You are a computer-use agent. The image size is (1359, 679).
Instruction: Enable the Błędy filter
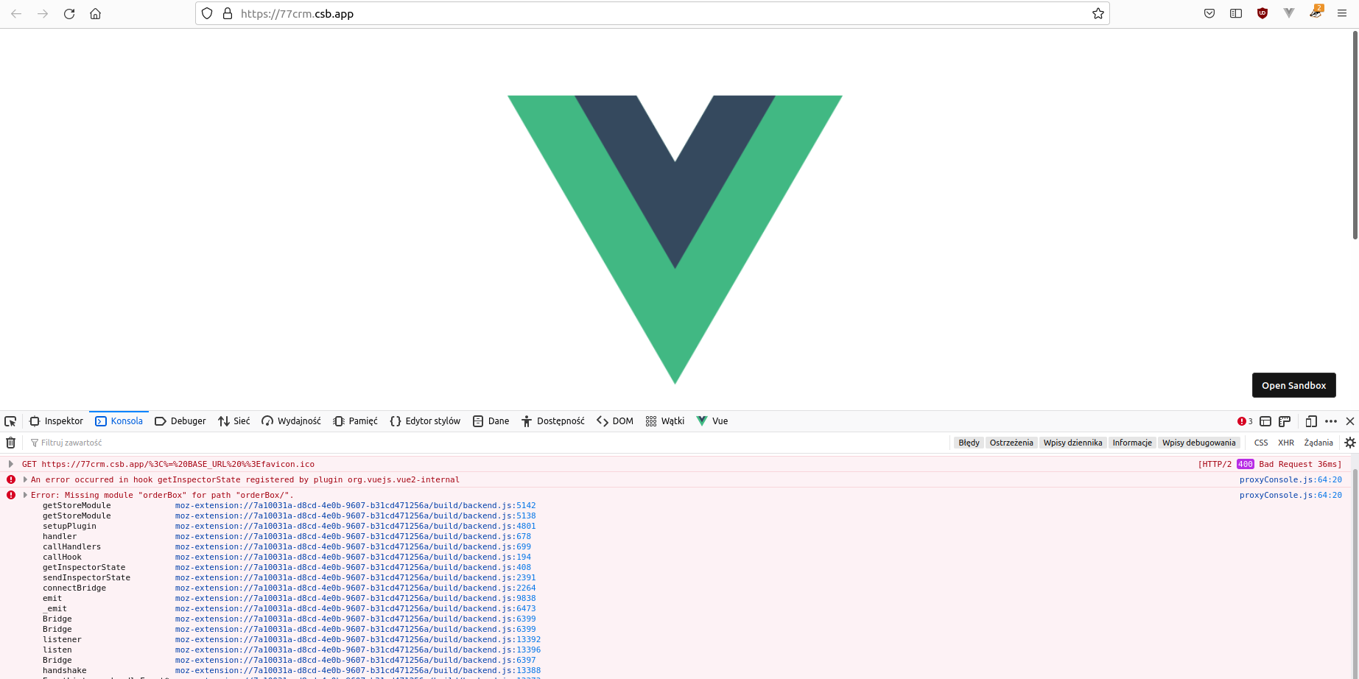[968, 442]
